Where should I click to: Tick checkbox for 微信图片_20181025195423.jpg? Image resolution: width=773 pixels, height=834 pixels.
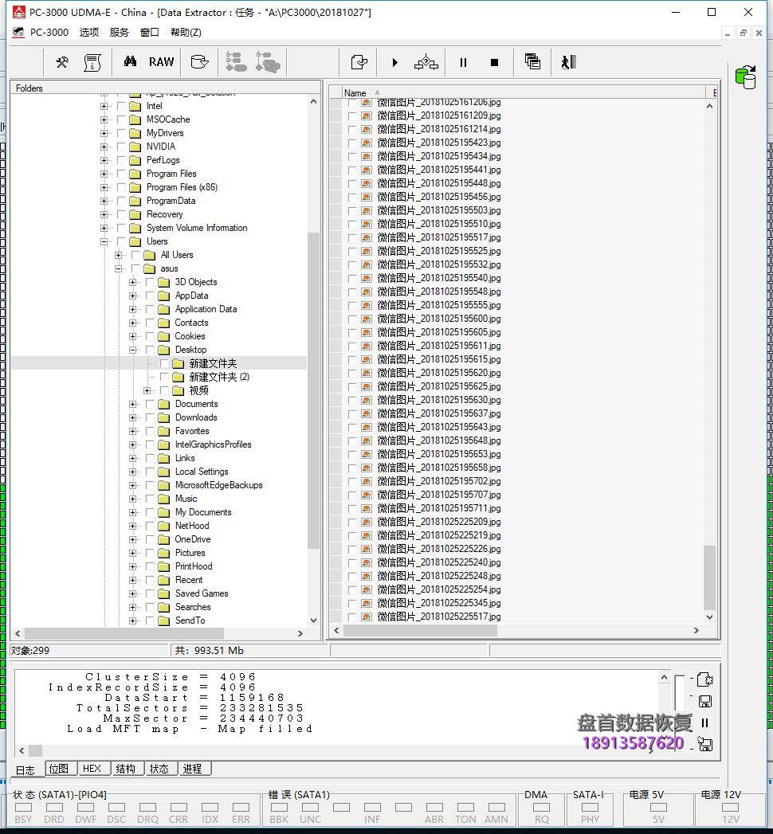pyautogui.click(x=352, y=143)
